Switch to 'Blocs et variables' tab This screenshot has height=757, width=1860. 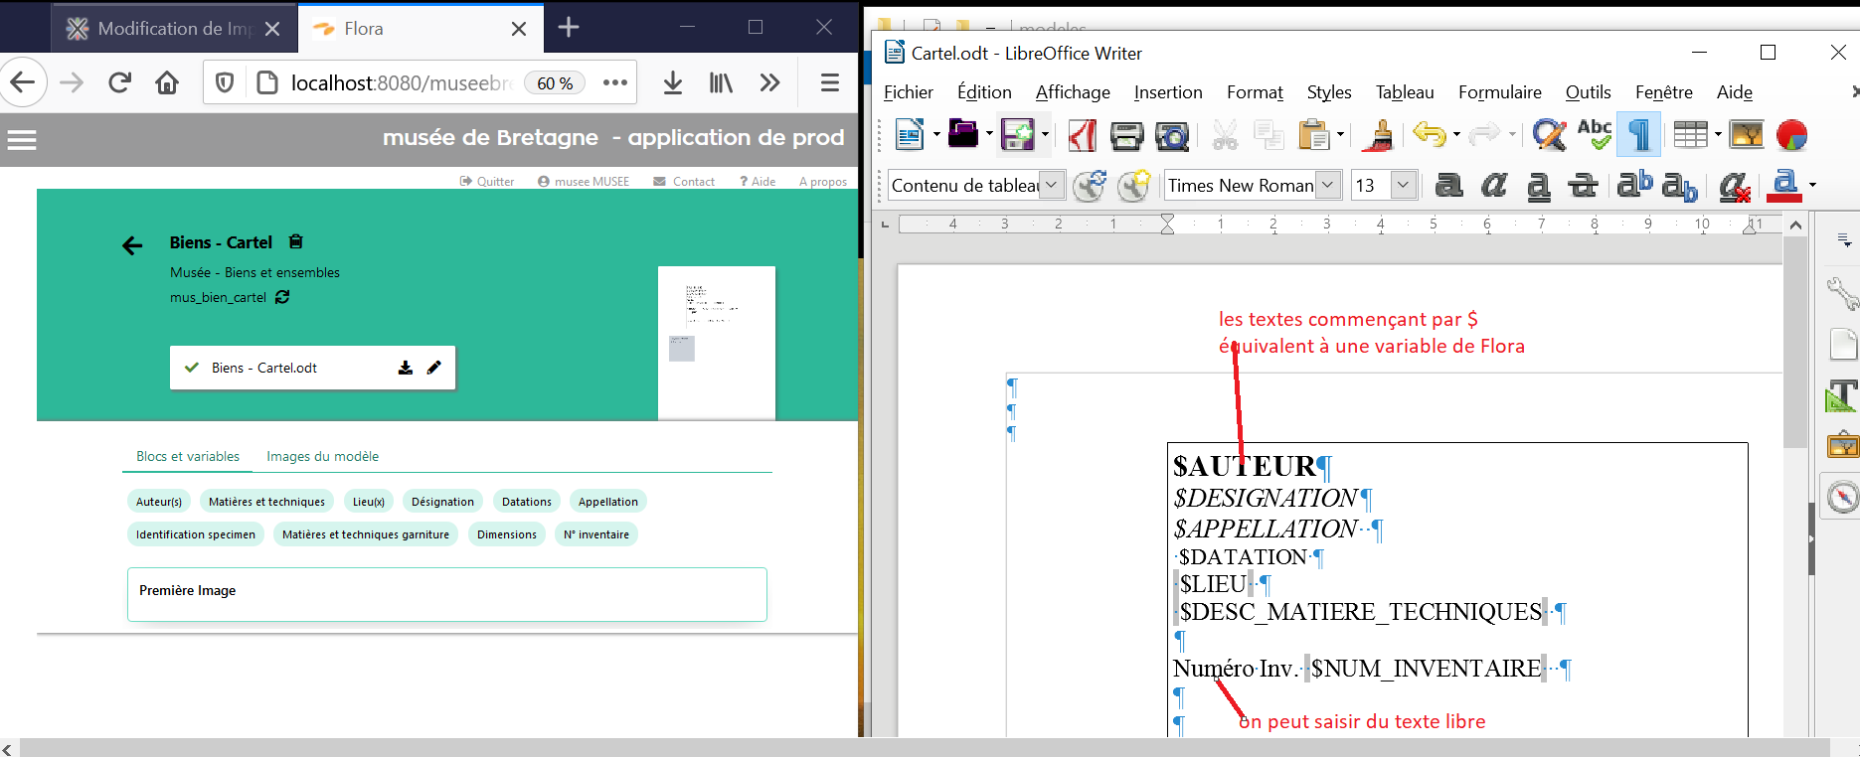(x=188, y=456)
